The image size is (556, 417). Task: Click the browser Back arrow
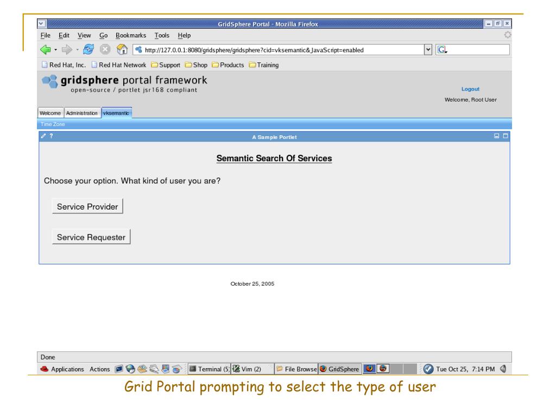coord(46,50)
